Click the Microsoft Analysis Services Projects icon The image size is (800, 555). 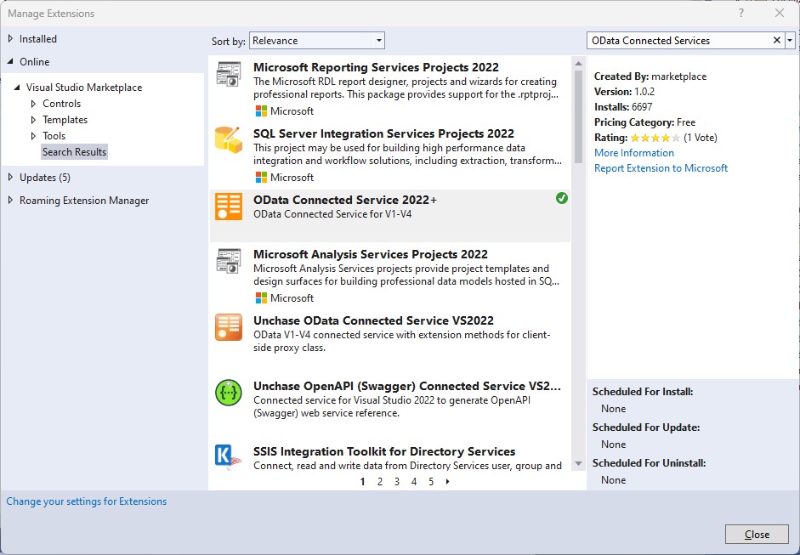coord(228,261)
